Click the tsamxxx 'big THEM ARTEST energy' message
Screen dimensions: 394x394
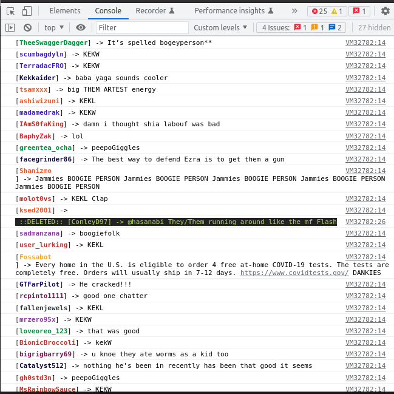112,89
